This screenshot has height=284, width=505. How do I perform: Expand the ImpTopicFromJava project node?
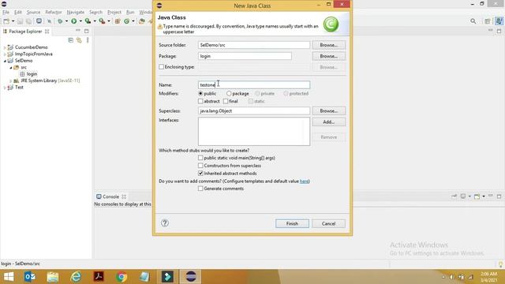click(5, 54)
